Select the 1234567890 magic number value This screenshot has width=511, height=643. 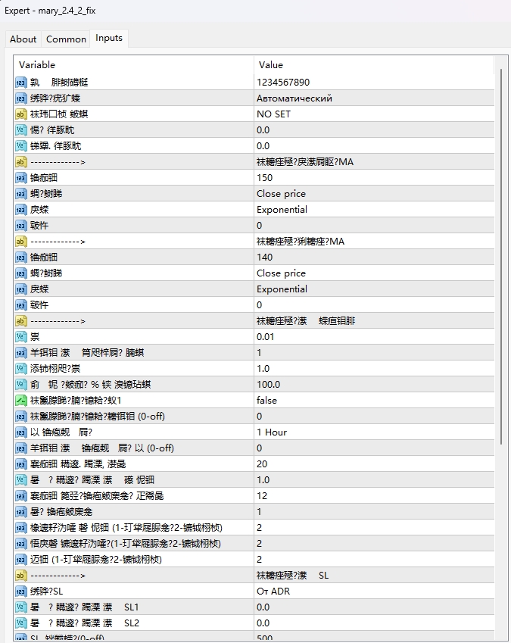374,83
